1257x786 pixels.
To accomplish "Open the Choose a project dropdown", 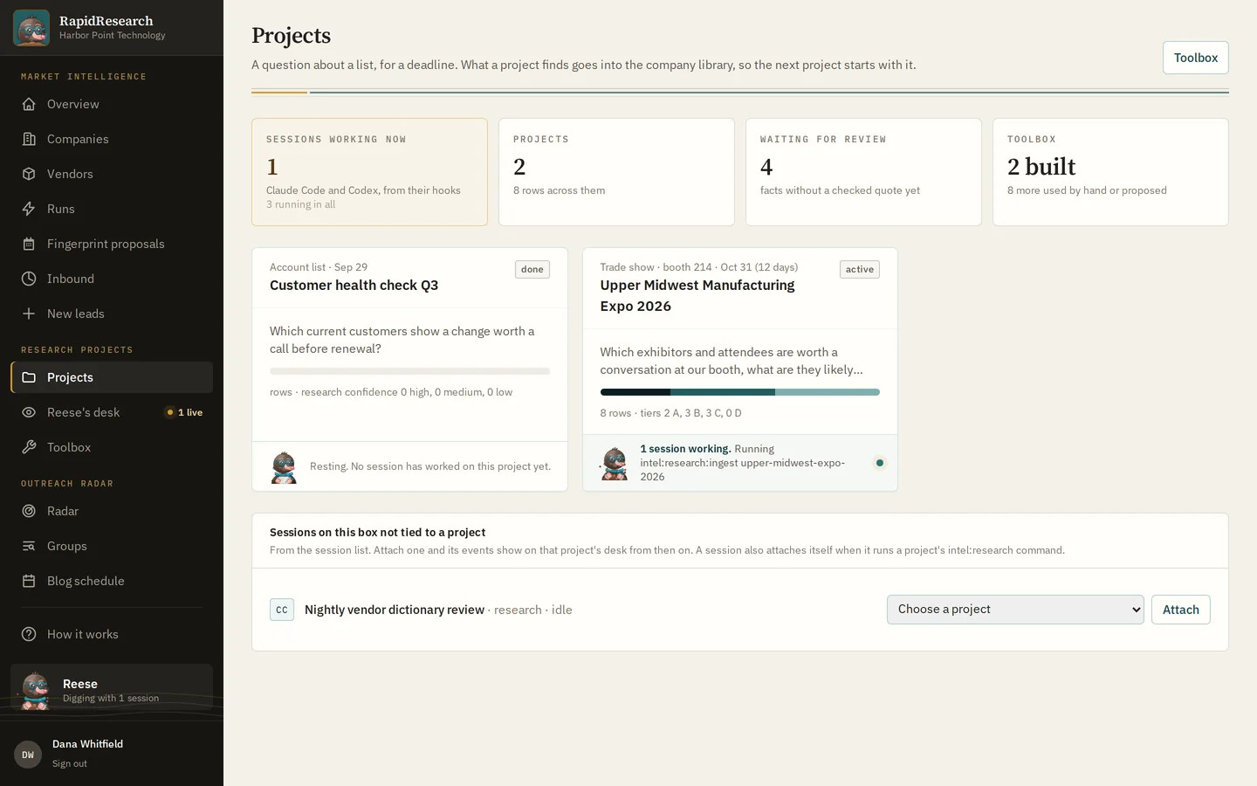I will 1015,610.
